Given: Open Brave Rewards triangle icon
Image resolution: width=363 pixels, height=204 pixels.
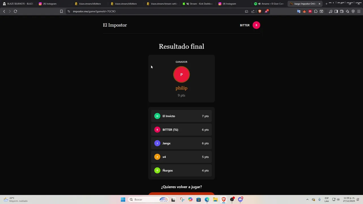Looking at the screenshot, I should pos(266,11).
